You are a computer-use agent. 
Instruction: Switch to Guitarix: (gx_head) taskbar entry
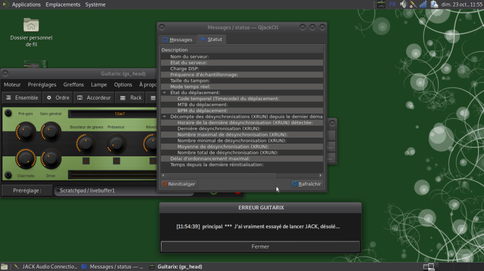pos(175,267)
